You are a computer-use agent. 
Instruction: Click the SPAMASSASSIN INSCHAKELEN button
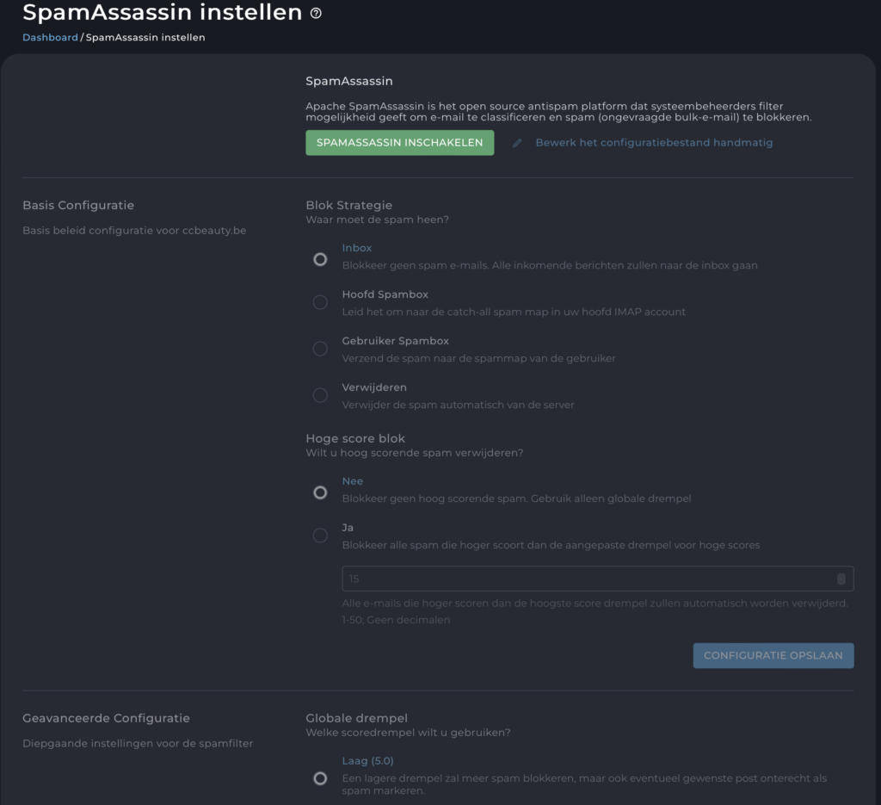(x=399, y=143)
